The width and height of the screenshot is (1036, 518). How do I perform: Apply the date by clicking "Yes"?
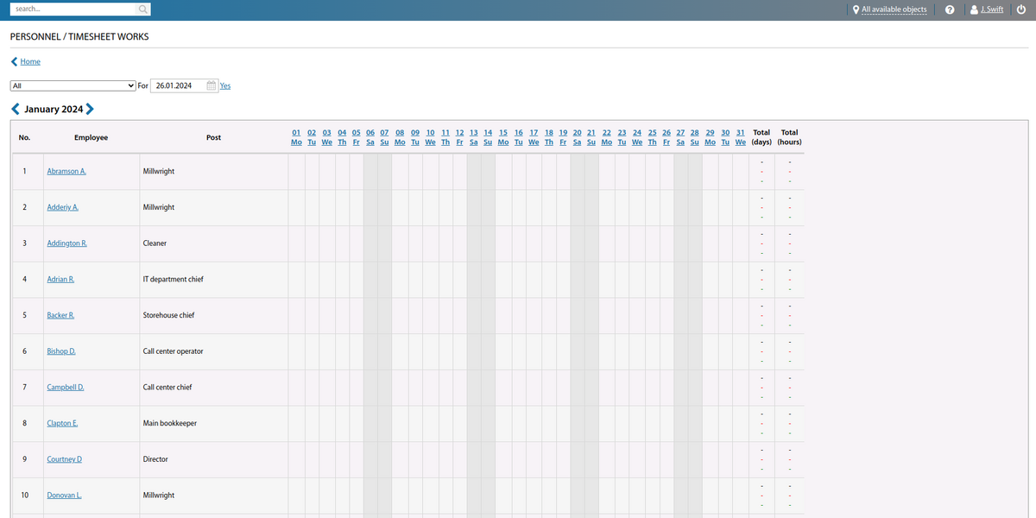point(224,85)
